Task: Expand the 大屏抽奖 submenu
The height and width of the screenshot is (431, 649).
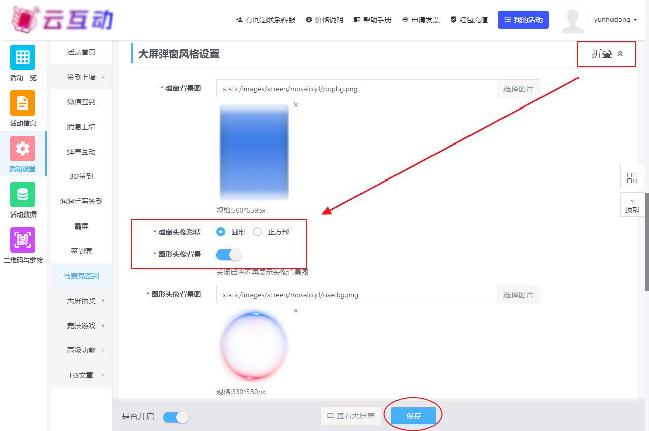Action: pos(85,301)
